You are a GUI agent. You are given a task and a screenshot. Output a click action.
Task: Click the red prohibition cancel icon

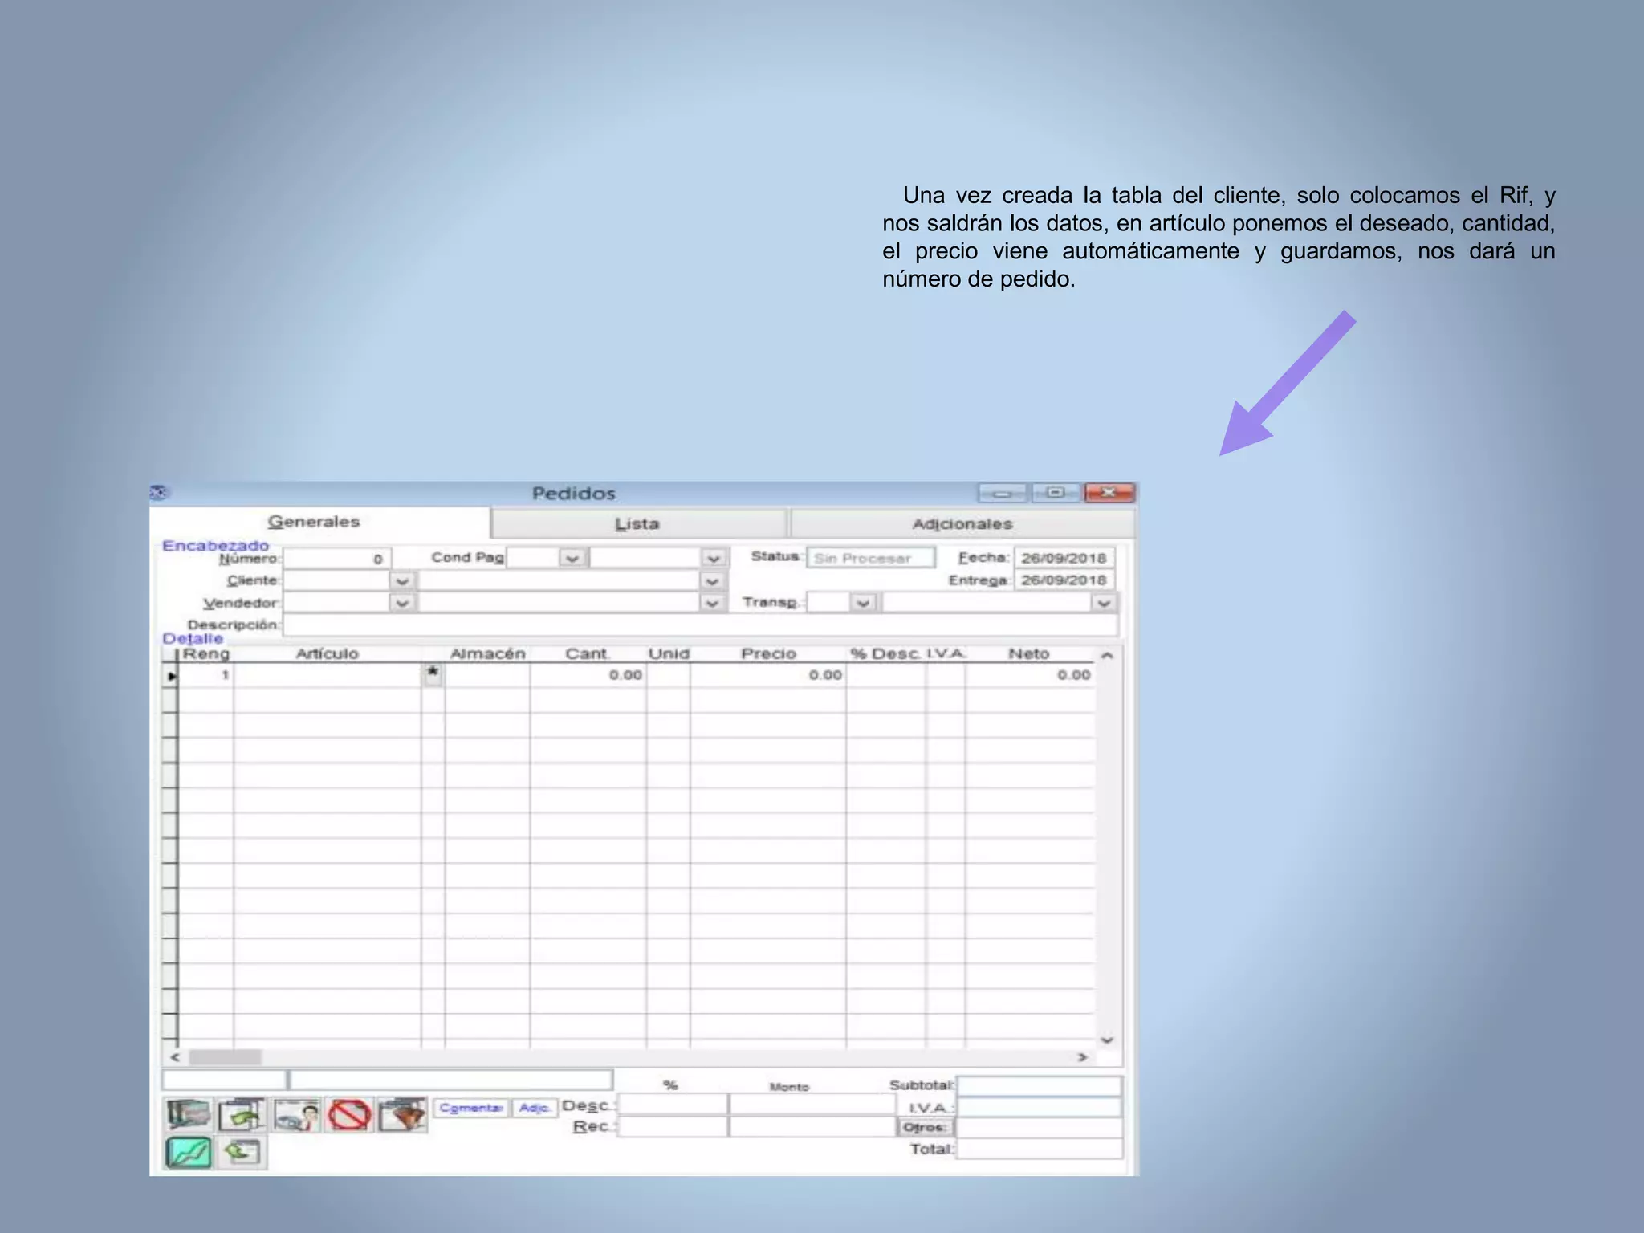click(x=349, y=1115)
